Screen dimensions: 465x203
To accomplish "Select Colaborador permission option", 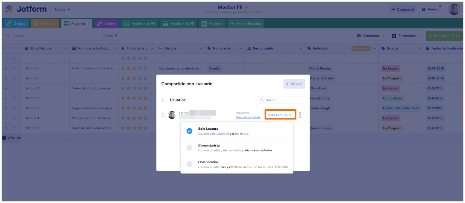I will [x=237, y=164].
